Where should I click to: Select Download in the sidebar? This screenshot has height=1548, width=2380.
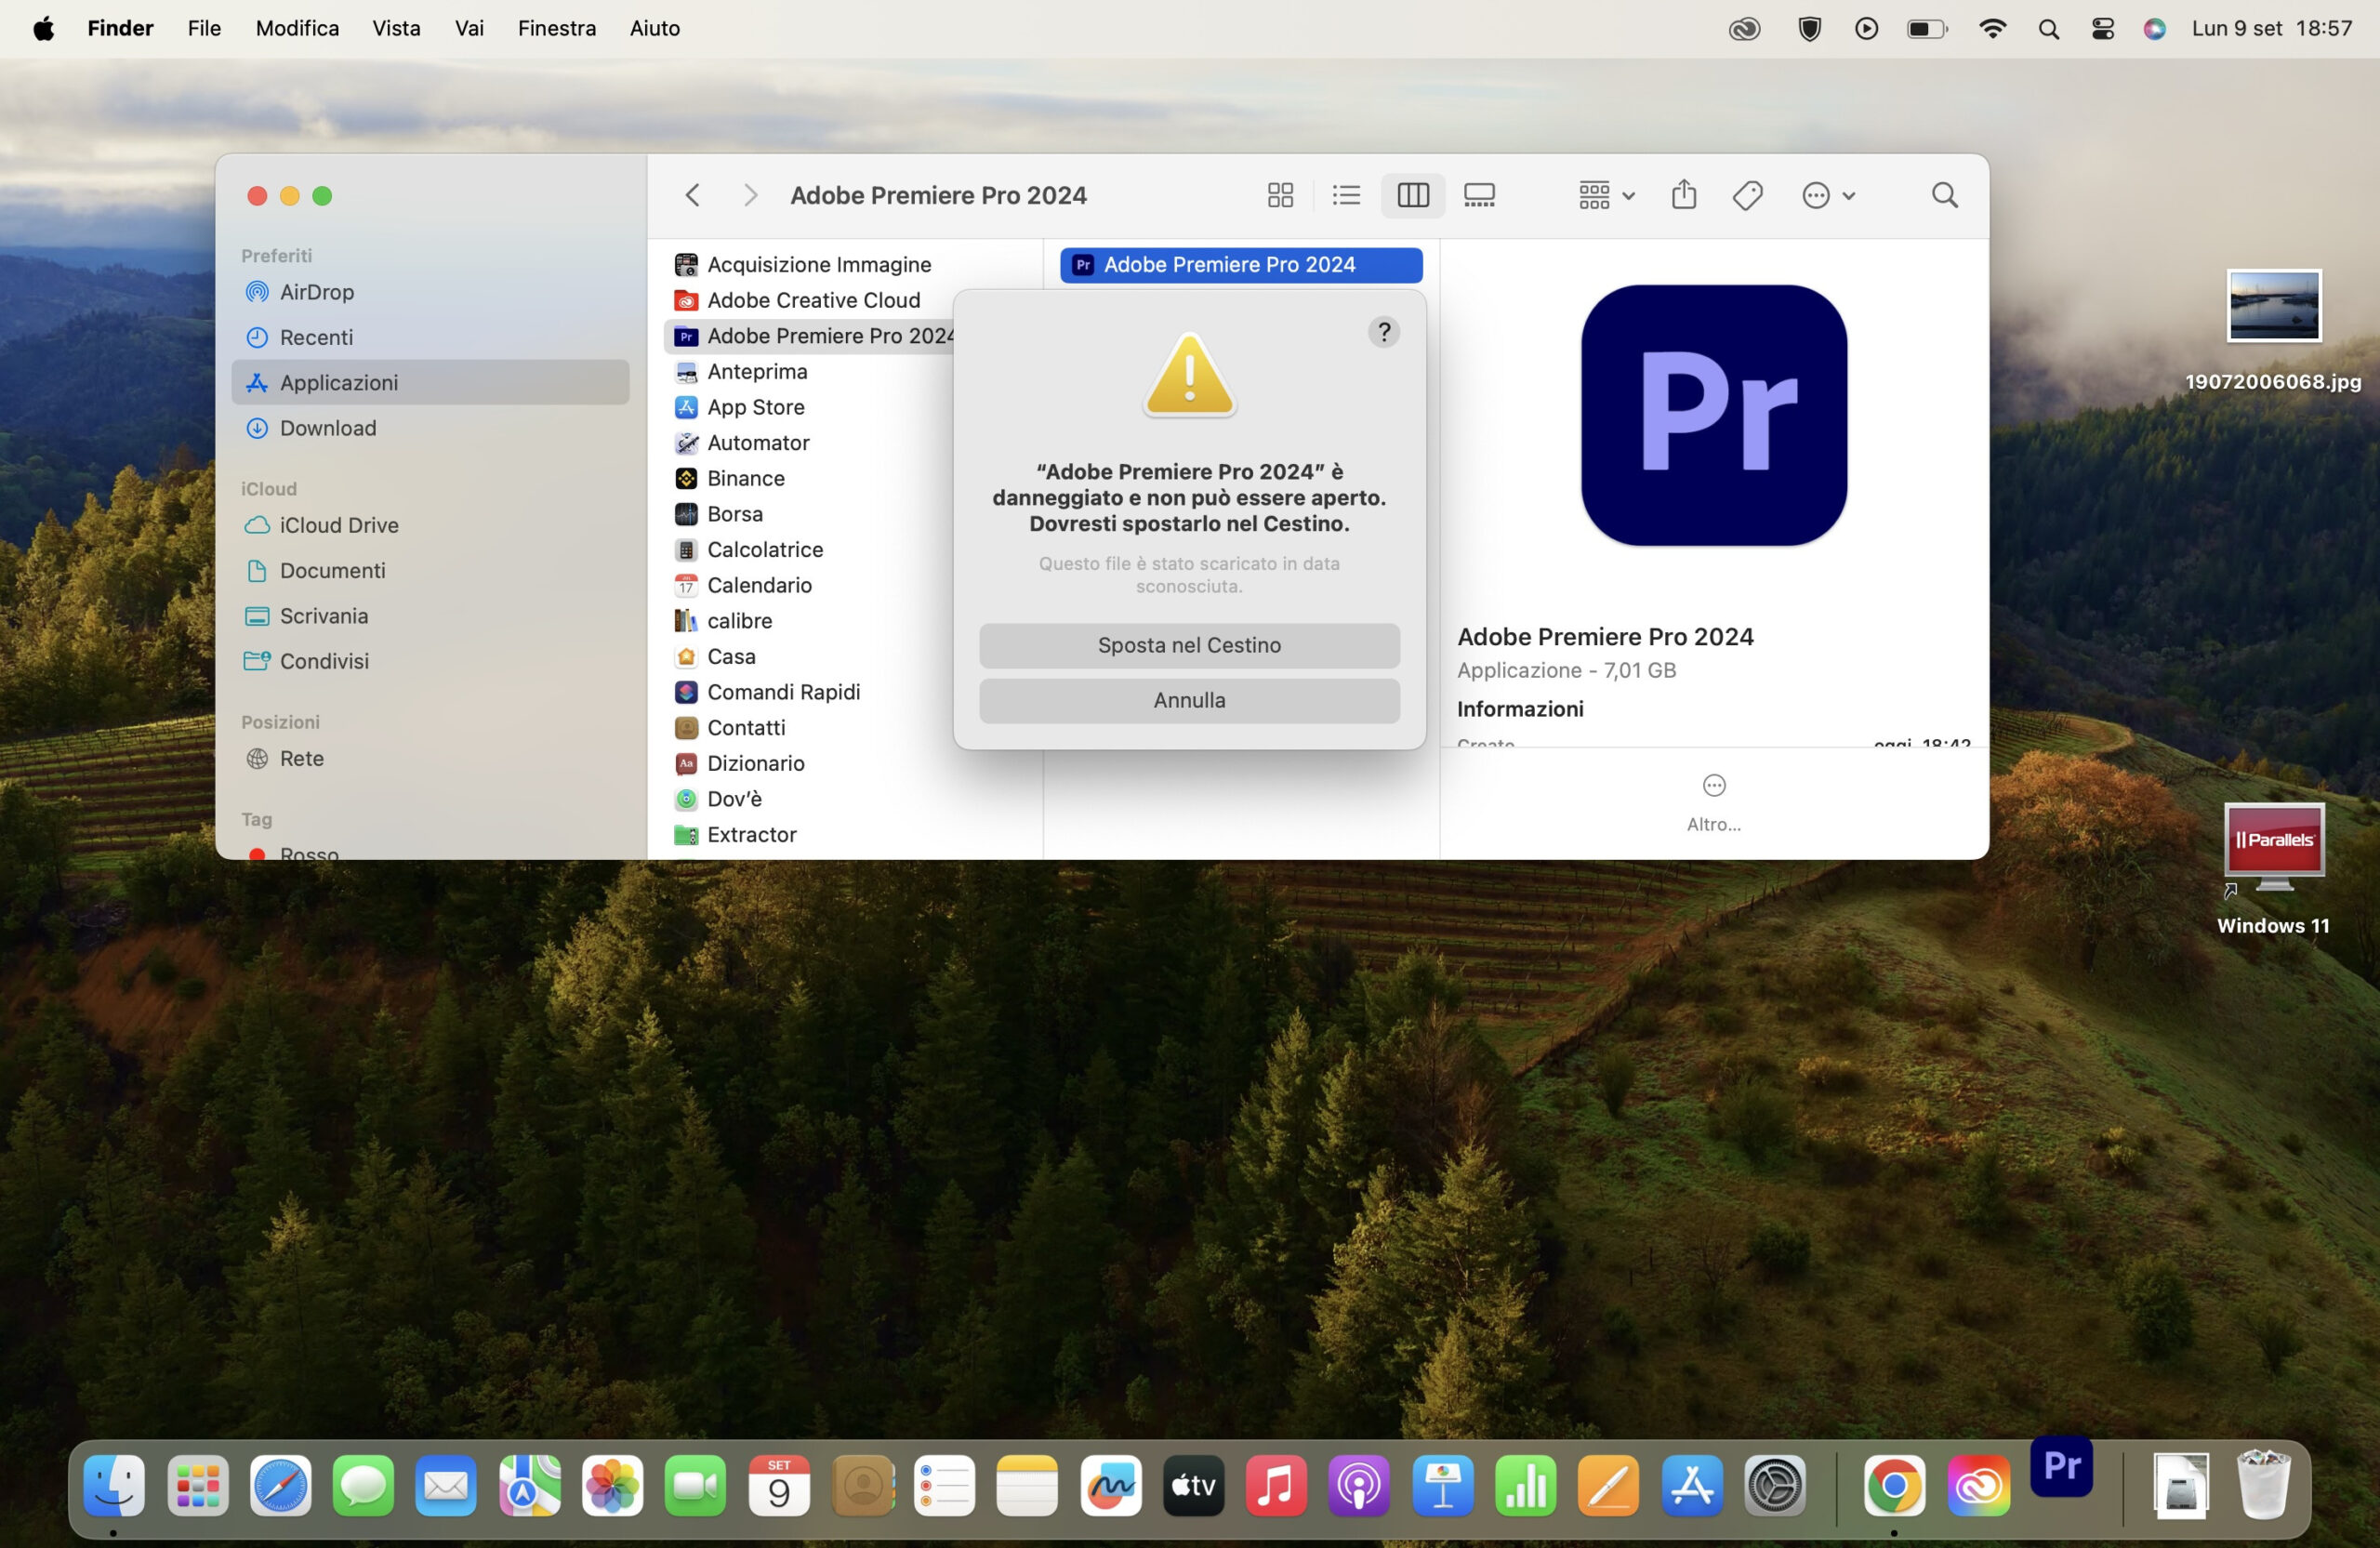coord(430,428)
